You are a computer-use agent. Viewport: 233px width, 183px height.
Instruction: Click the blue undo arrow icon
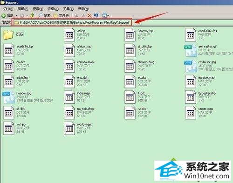point(96,15)
